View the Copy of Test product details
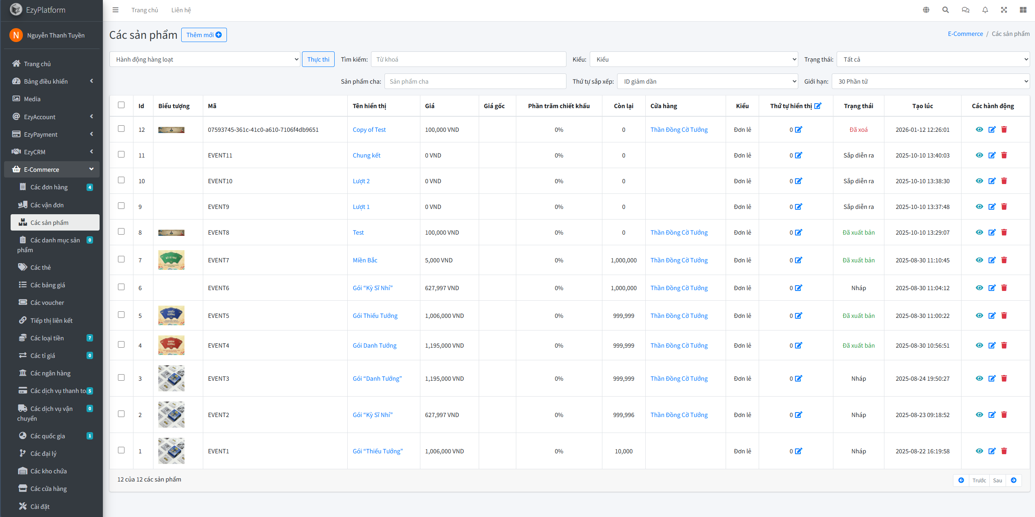 pos(979,129)
